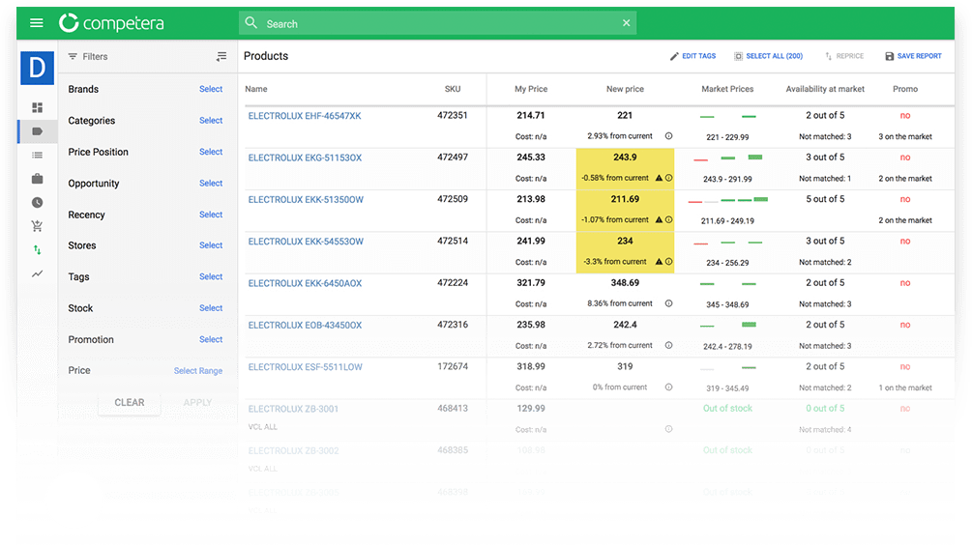This screenshot has width=972, height=545.
Task: Click Select next to Stock
Action: click(211, 308)
